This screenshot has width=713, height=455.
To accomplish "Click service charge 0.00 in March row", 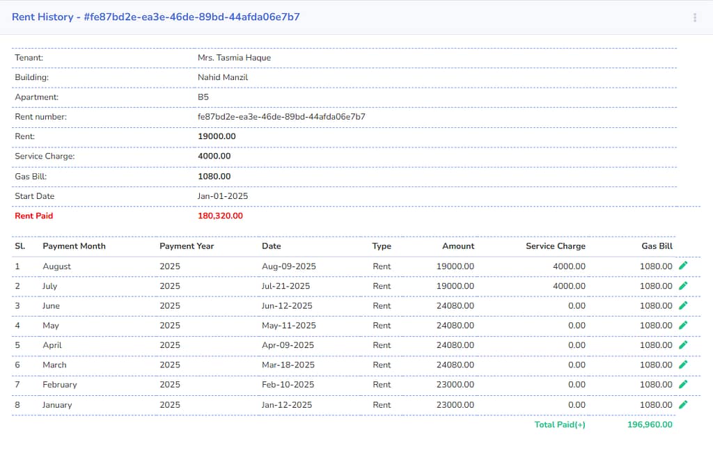I will (577, 365).
